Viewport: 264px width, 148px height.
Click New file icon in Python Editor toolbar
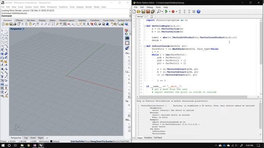[x=134, y=12]
